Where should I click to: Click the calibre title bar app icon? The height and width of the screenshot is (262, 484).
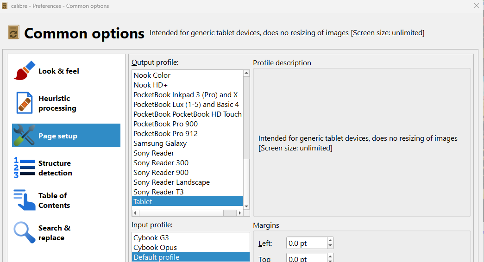pos(5,6)
